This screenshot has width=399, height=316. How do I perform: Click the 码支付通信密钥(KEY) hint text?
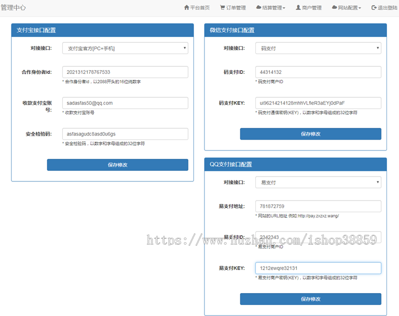307,113
